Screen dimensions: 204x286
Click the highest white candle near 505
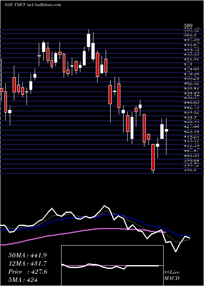pos(89,40)
